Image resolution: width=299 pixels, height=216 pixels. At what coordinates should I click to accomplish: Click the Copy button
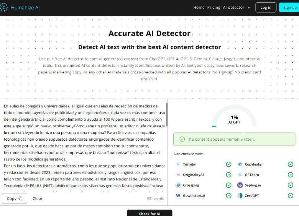pos(15,198)
